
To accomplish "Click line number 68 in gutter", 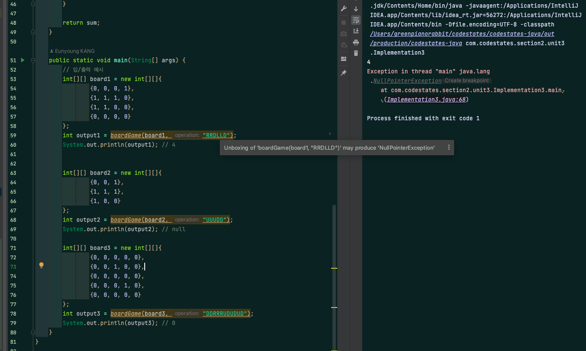I will [x=12, y=220].
